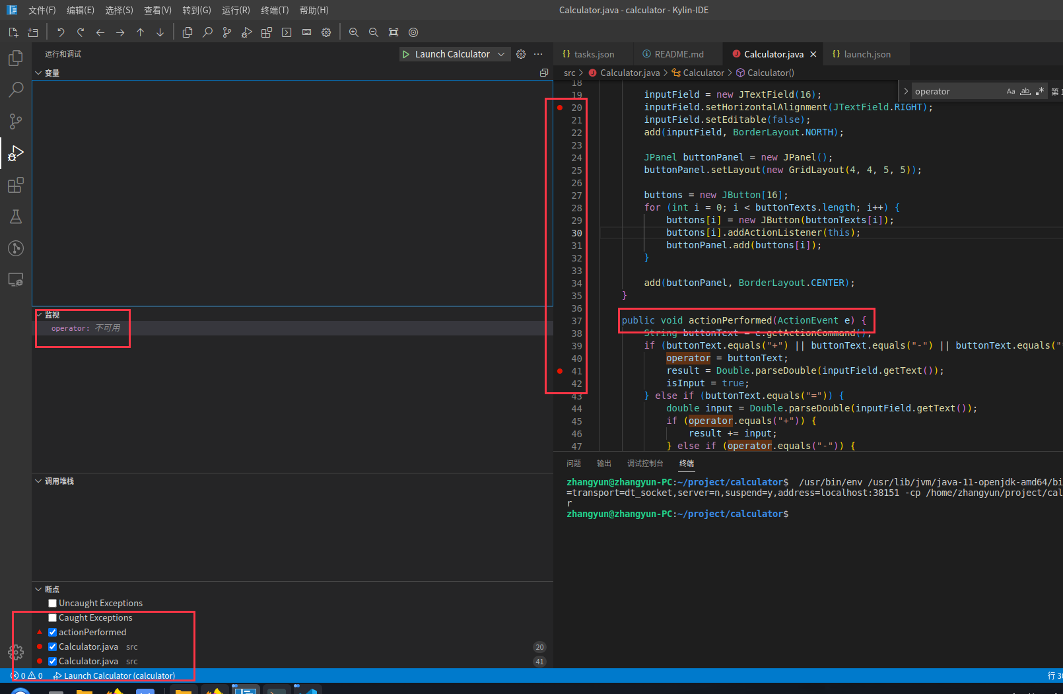Toggle Use Regular Expression in find widget

click(1040, 91)
